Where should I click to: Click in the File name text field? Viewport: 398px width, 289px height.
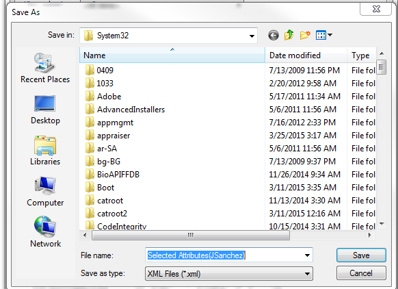tap(224, 255)
